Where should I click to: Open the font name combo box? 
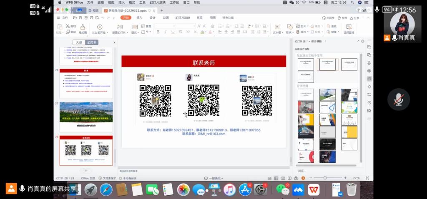pyautogui.click(x=165, y=26)
